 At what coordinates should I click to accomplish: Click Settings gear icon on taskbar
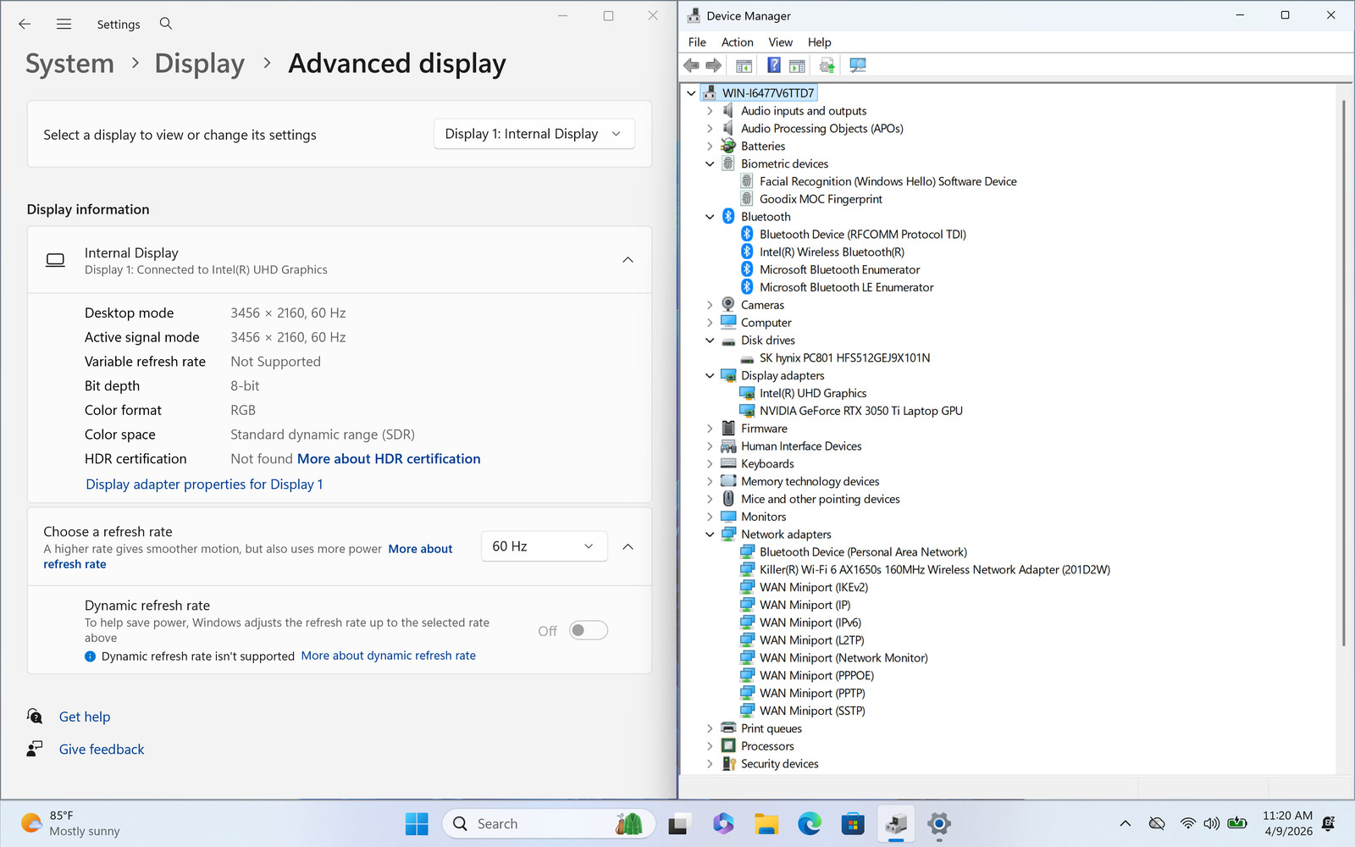(x=939, y=823)
